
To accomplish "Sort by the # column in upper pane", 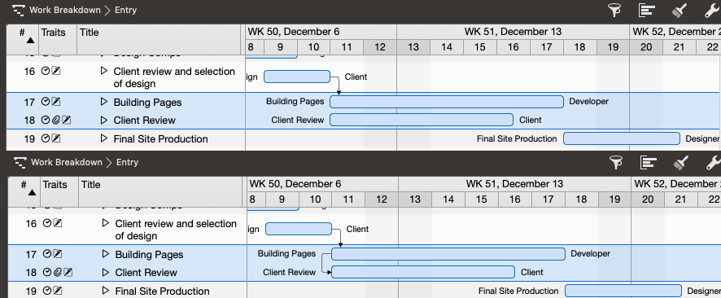I will pos(23,36).
